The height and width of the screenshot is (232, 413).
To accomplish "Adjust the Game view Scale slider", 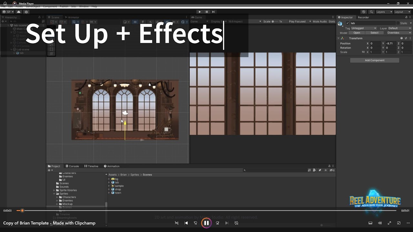I will coord(275,22).
